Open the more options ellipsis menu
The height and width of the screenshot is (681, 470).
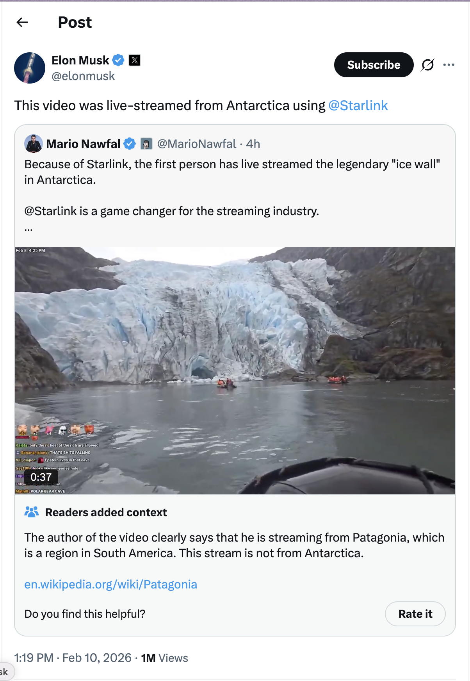point(448,65)
